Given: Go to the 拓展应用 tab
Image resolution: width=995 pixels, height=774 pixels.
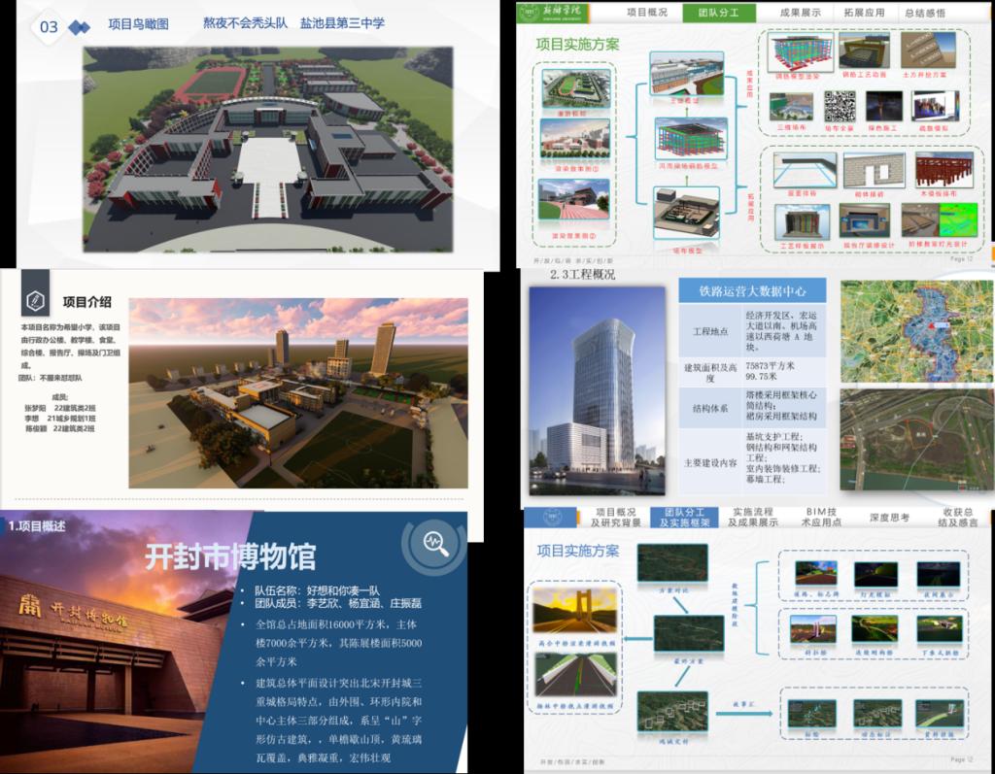Looking at the screenshot, I should point(862,13).
